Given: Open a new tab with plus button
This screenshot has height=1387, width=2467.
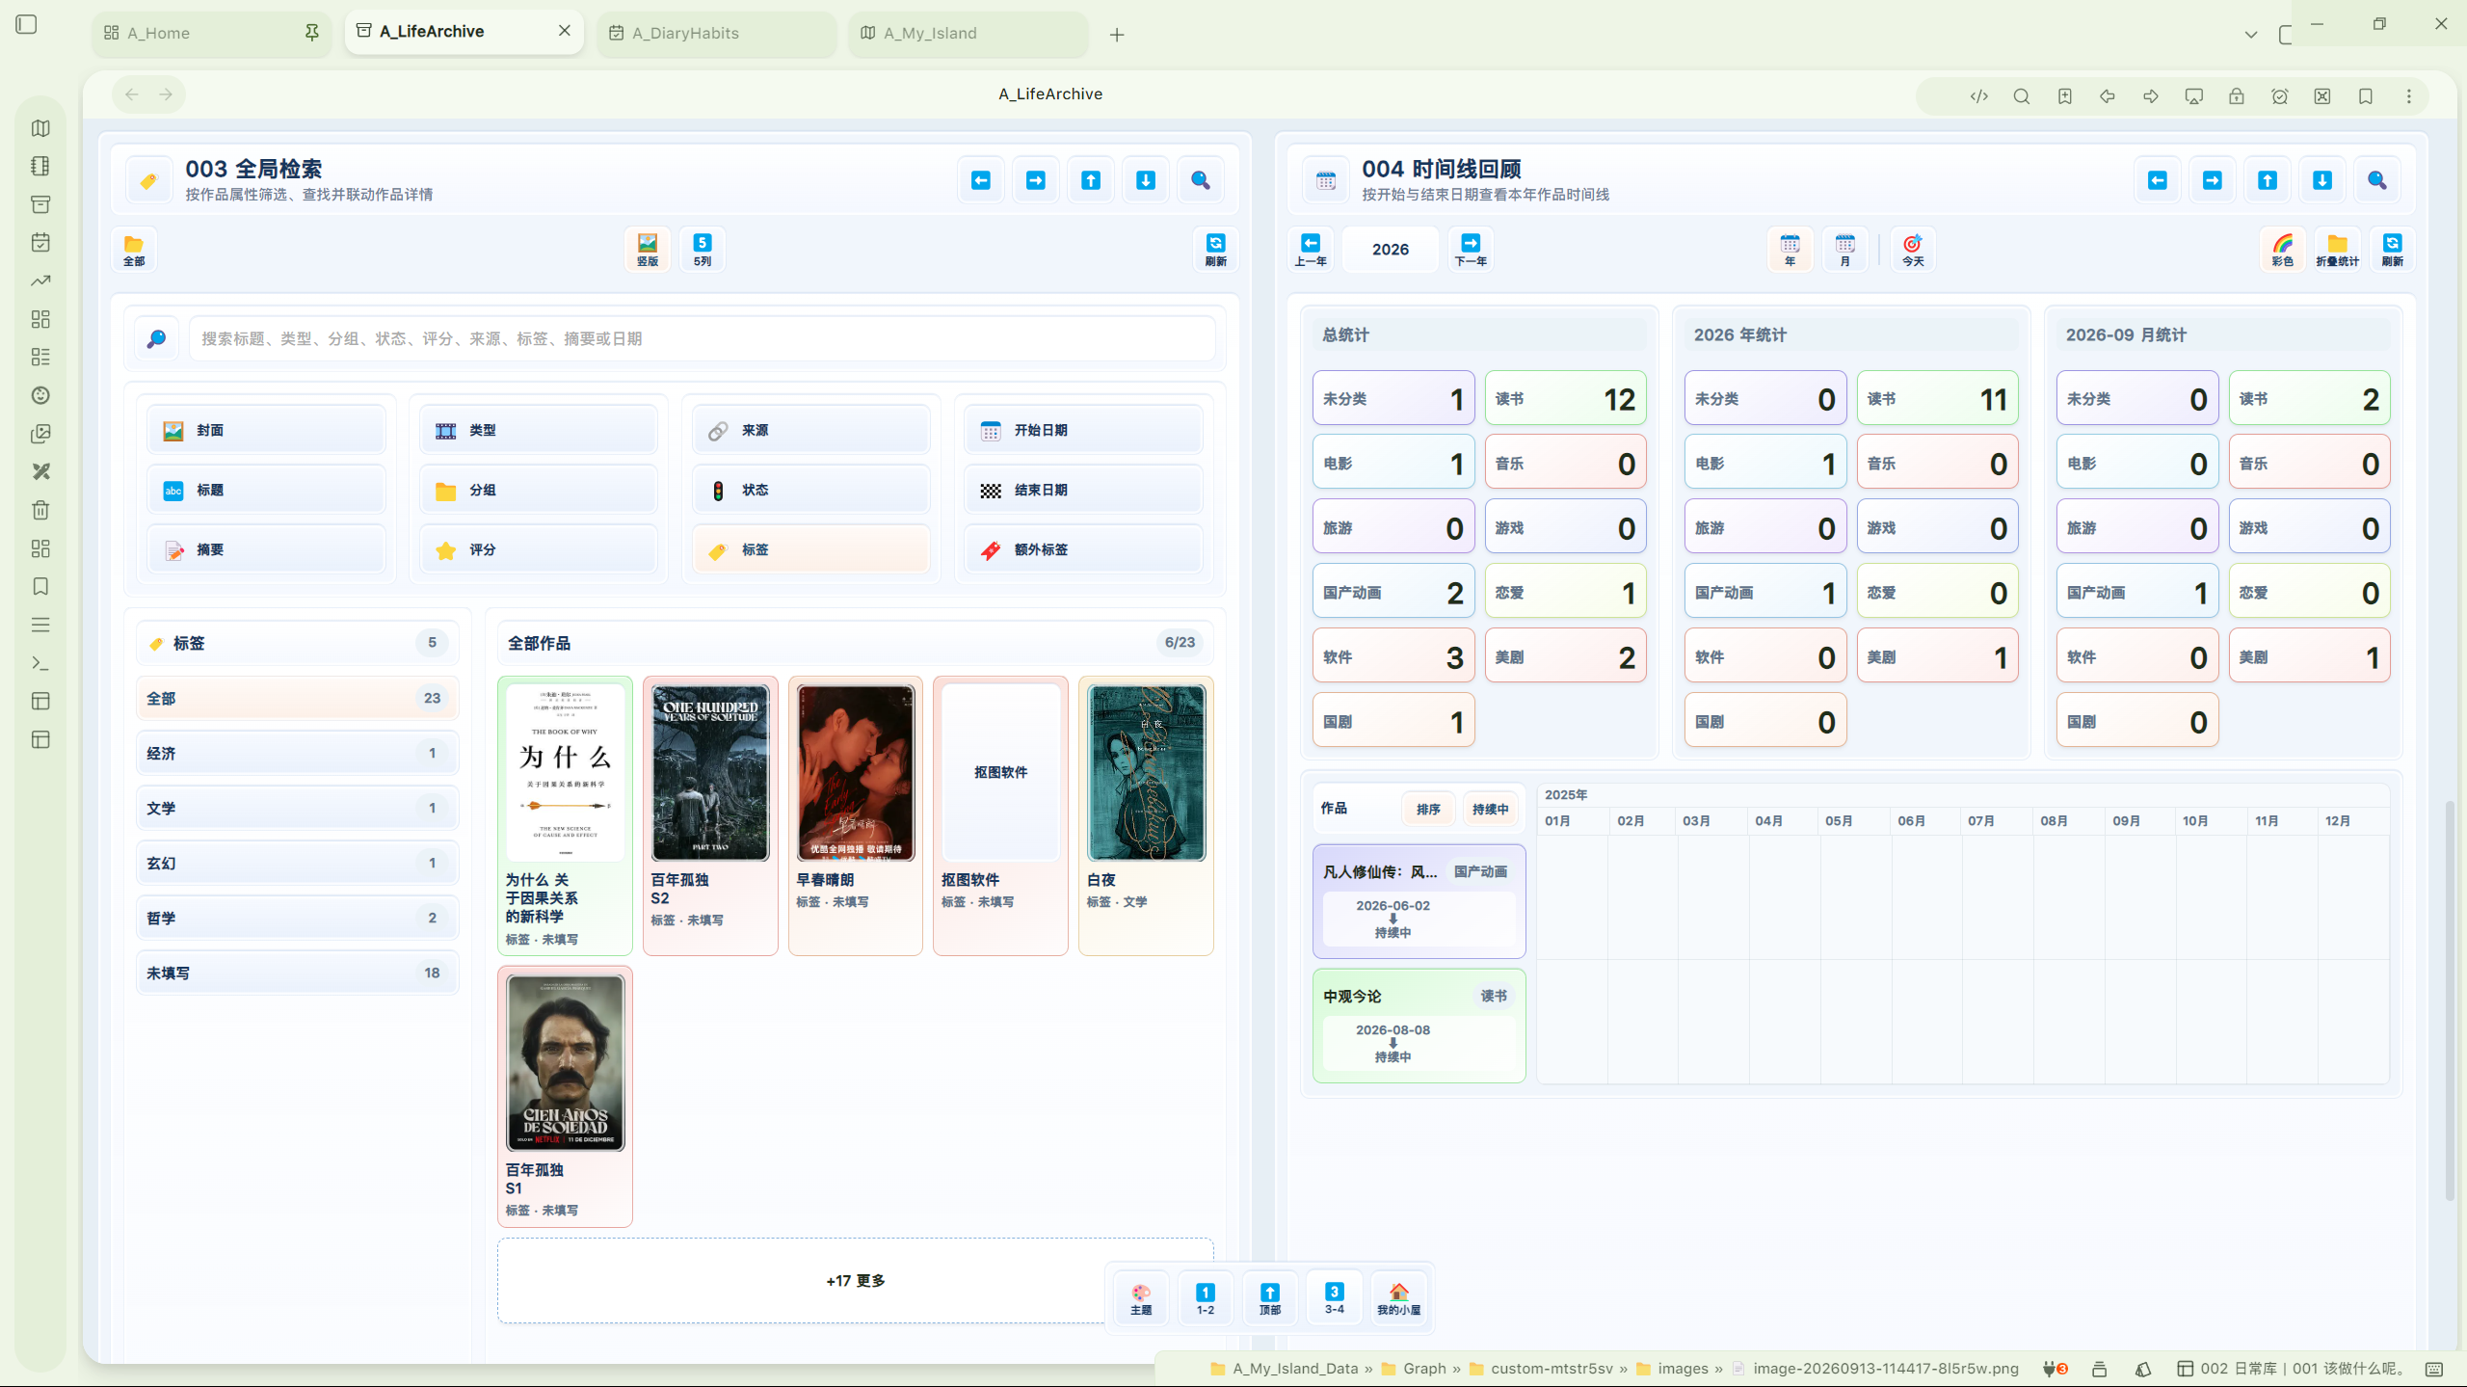Looking at the screenshot, I should (x=1117, y=35).
